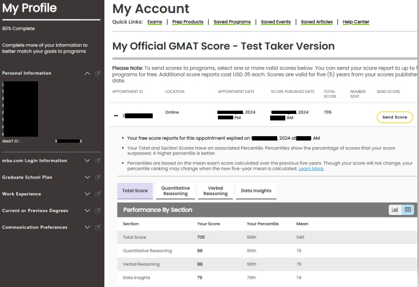
Task: Click the Mean column header
Action: 302,224
